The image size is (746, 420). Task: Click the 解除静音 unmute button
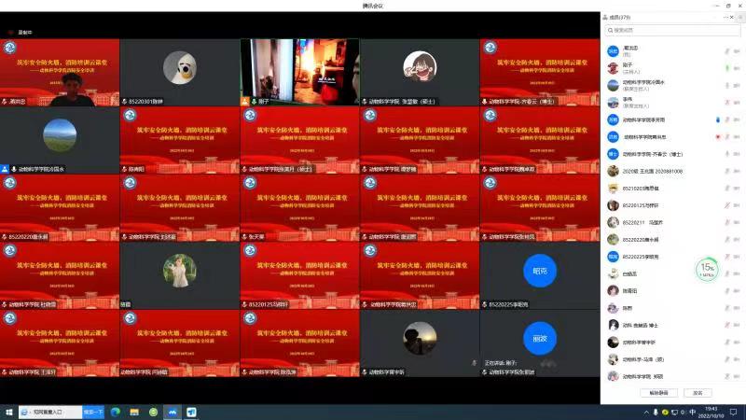click(657, 393)
